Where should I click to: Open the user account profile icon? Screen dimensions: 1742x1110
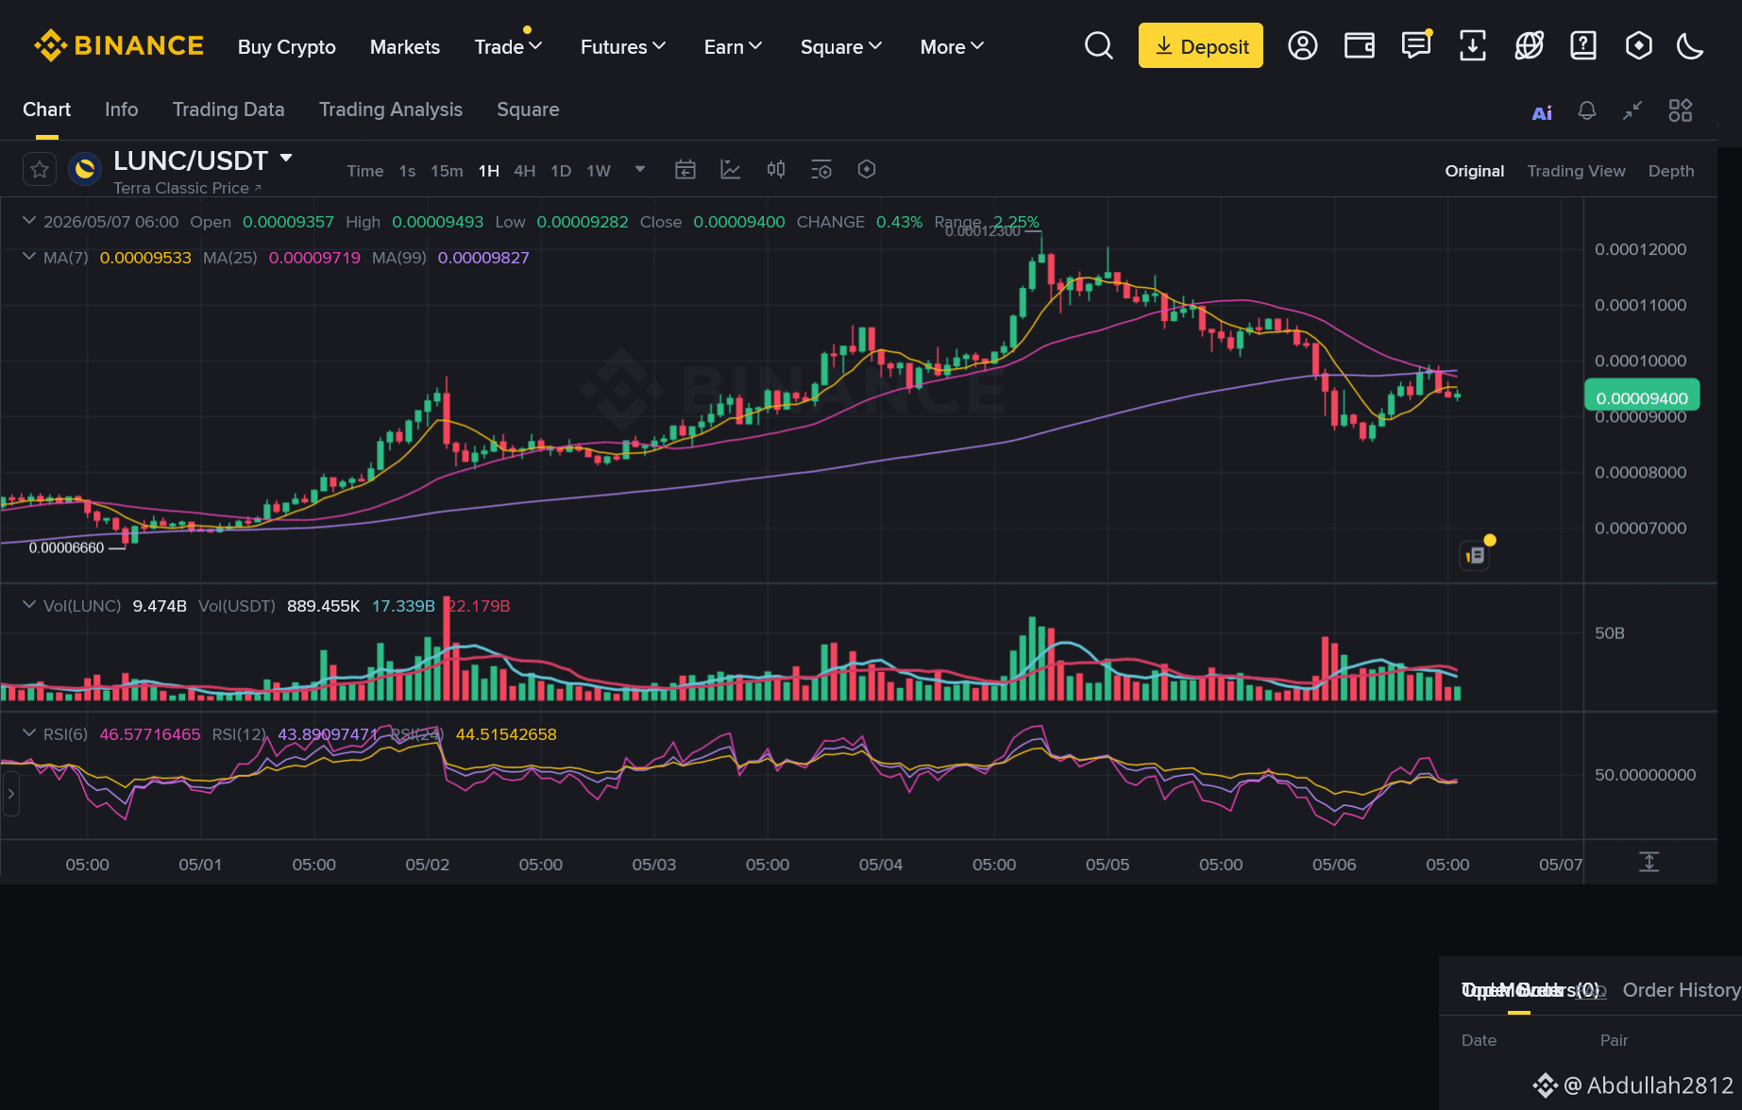click(x=1303, y=45)
